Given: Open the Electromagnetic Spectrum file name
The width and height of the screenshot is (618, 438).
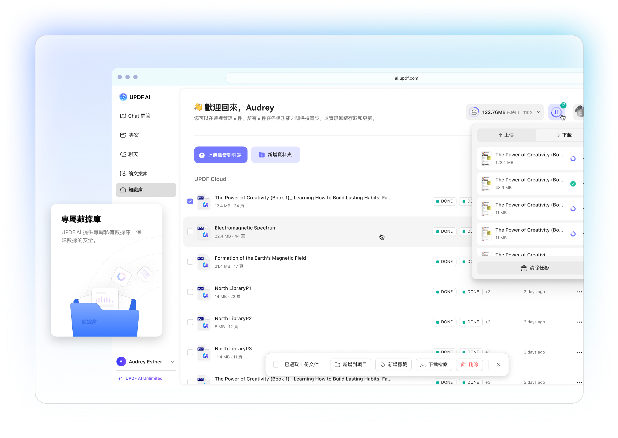Looking at the screenshot, I should 246,228.
